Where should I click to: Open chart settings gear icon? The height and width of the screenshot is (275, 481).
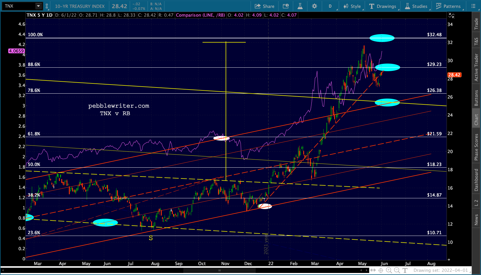tap(314, 6)
